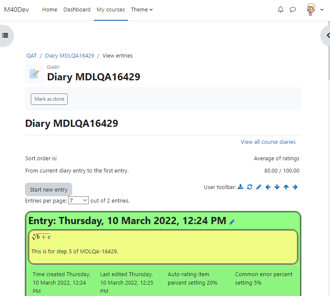This screenshot has height=296, width=330.
Task: Open the course index drawer
Action: pos(5,36)
